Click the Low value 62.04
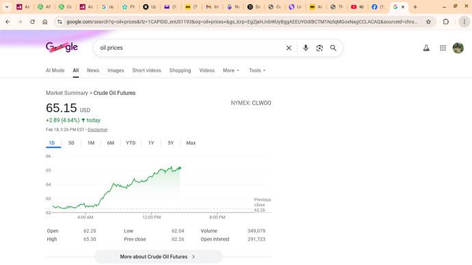 point(178,231)
